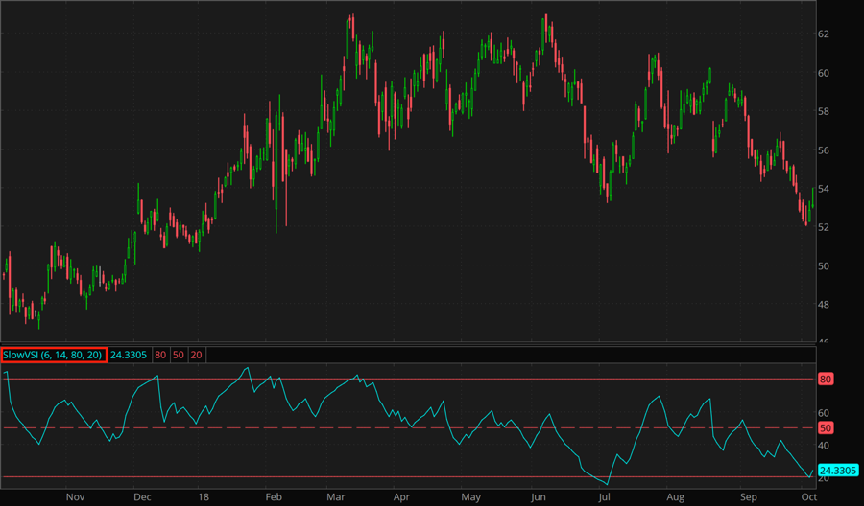Click the SlowVSI (6, 14, 80, 20) study label
This screenshot has width=864, height=506.
click(x=53, y=355)
